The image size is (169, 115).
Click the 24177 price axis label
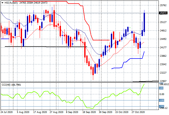(163, 47)
